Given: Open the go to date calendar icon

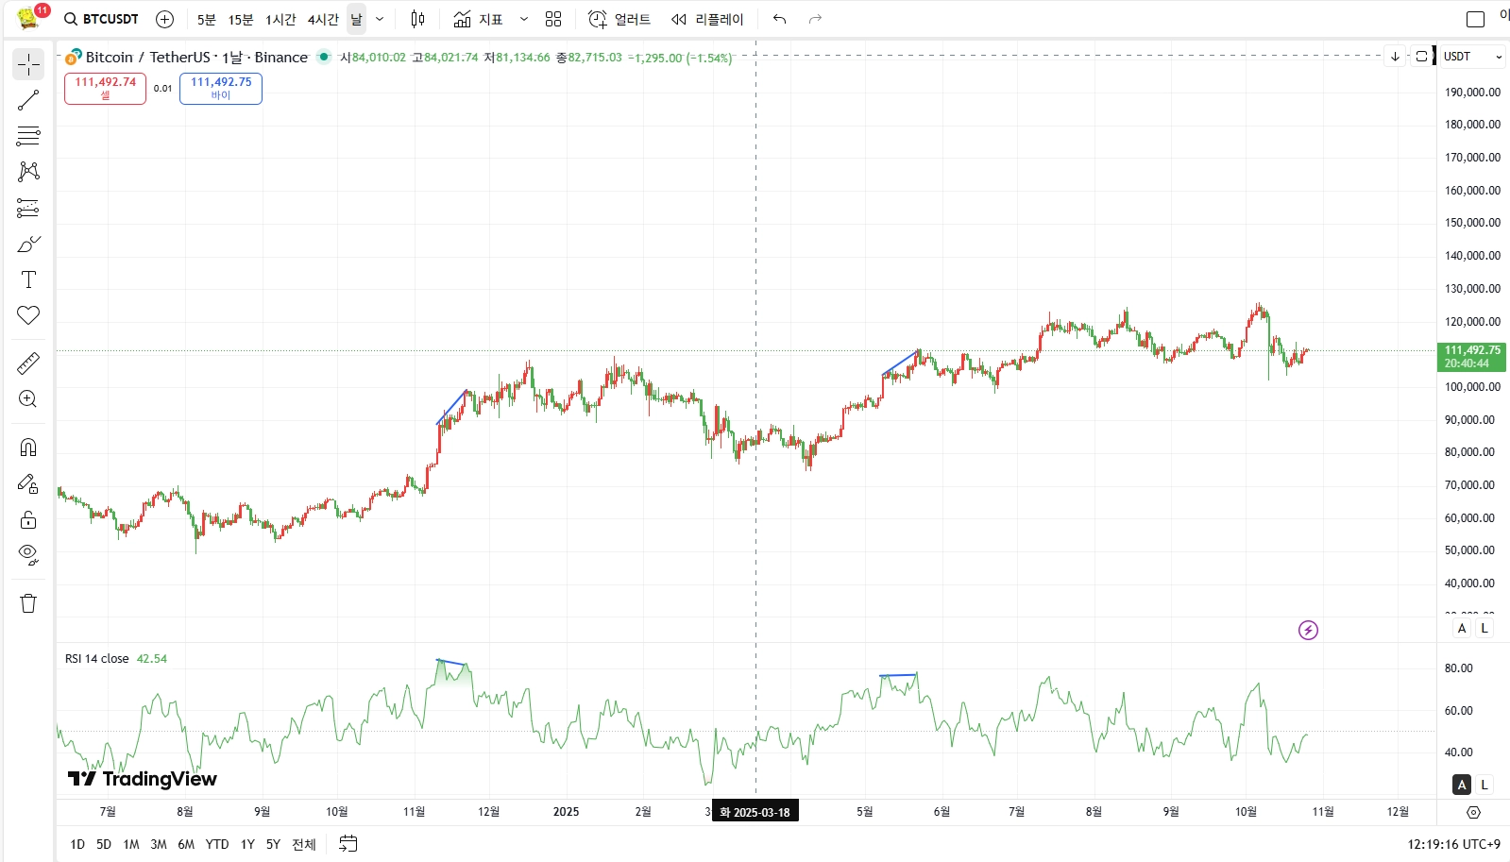Looking at the screenshot, I should [348, 843].
